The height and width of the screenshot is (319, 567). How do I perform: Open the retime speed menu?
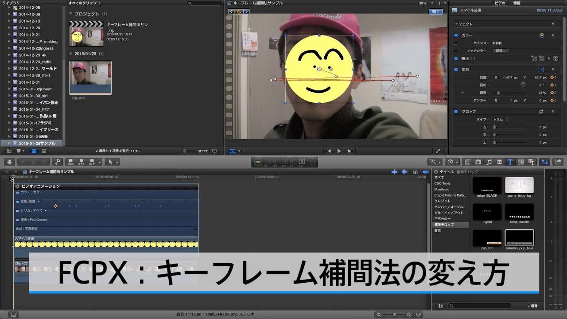452,162
